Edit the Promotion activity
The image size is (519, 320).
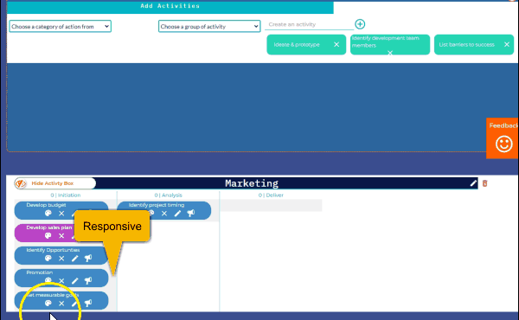(x=74, y=281)
